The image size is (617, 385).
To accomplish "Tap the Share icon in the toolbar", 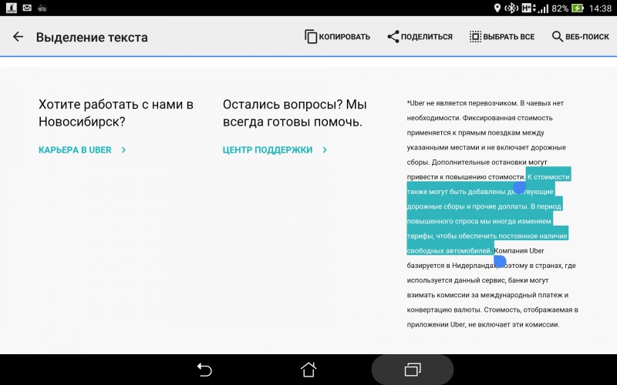I will [393, 37].
